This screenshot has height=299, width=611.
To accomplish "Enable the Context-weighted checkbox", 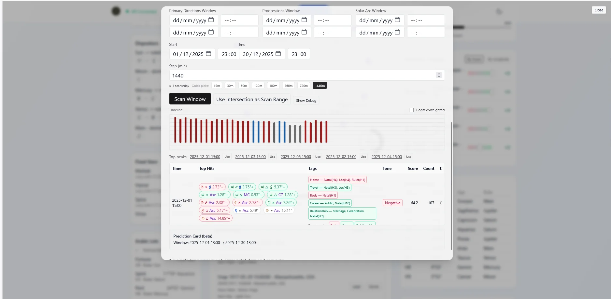I will (x=411, y=110).
